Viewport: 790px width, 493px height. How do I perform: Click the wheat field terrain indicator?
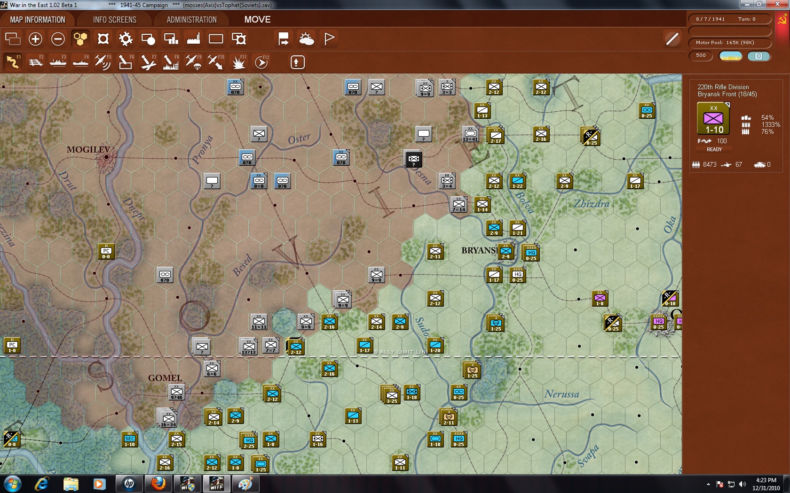click(731, 56)
